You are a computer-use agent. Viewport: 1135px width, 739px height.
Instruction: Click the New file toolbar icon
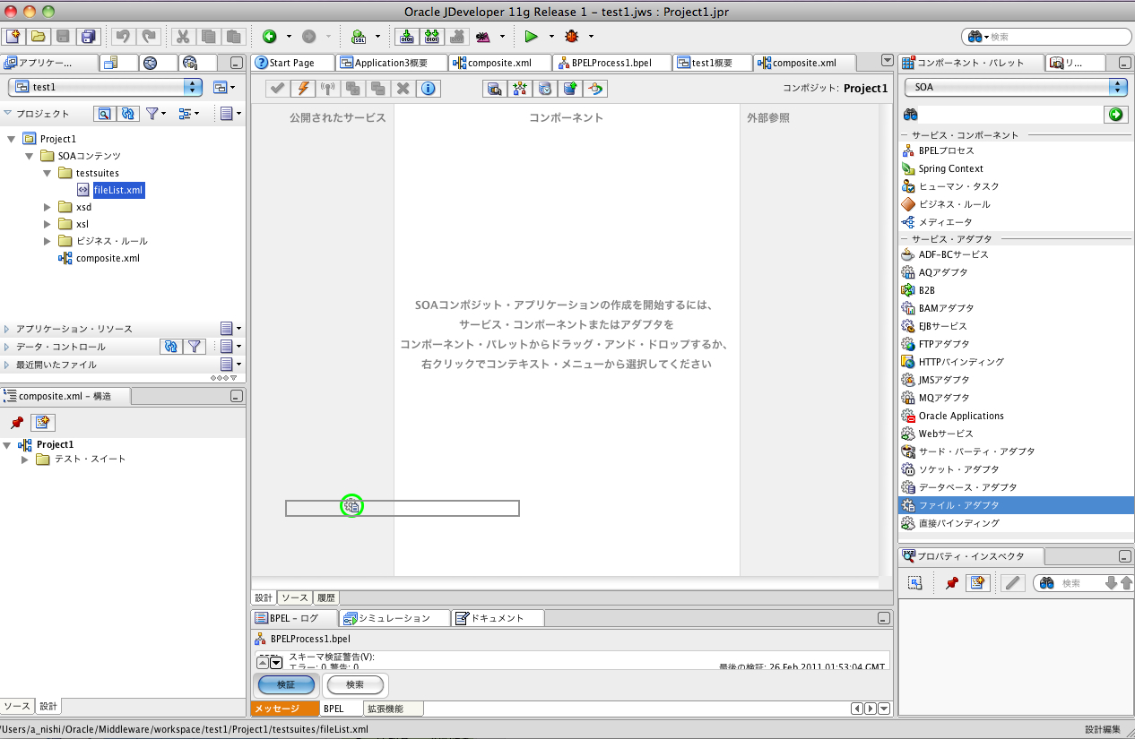pos(13,37)
